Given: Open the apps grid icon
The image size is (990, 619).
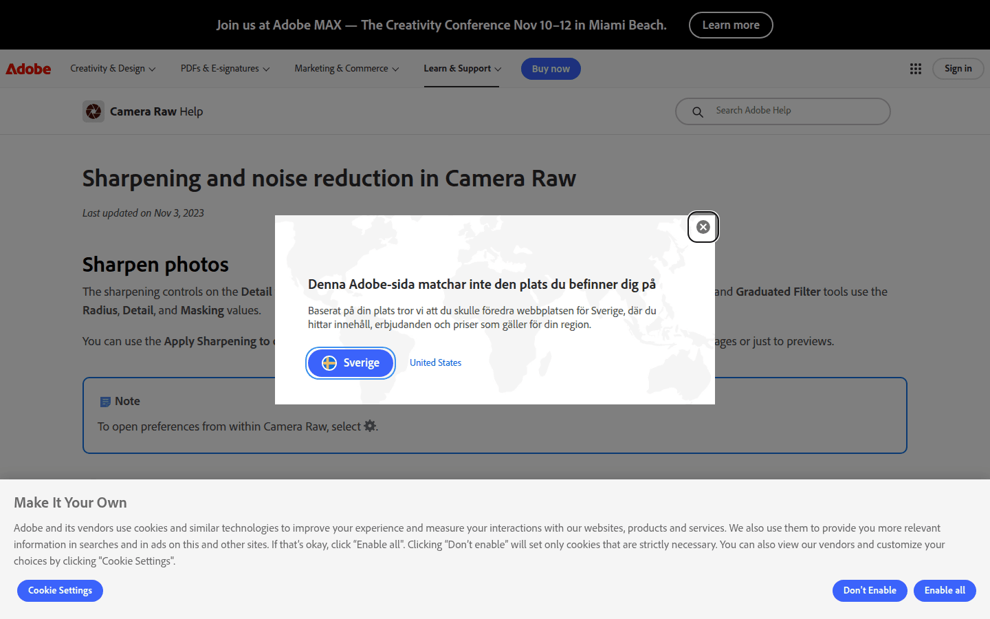Looking at the screenshot, I should [x=916, y=69].
